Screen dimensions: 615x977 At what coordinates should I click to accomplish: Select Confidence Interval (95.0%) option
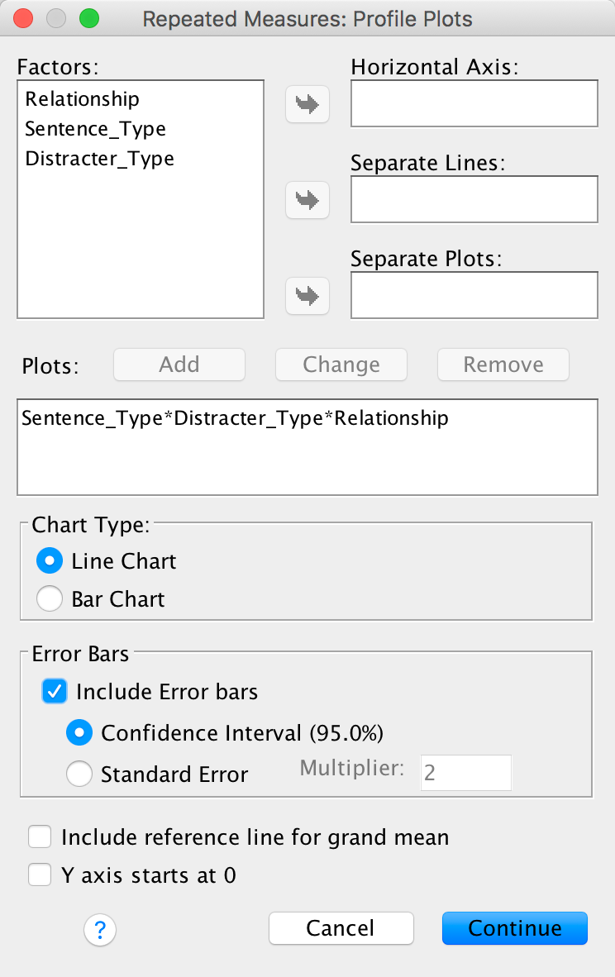pyautogui.click(x=80, y=732)
